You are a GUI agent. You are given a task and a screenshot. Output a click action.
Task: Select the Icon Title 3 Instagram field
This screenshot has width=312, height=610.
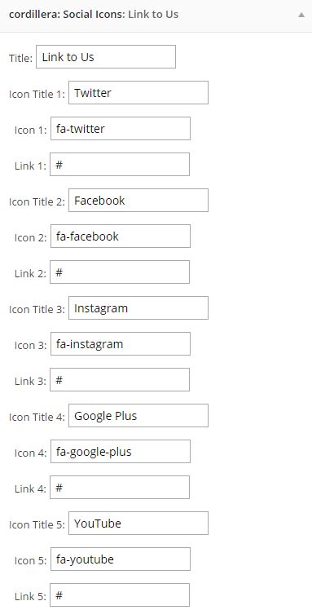(138, 307)
